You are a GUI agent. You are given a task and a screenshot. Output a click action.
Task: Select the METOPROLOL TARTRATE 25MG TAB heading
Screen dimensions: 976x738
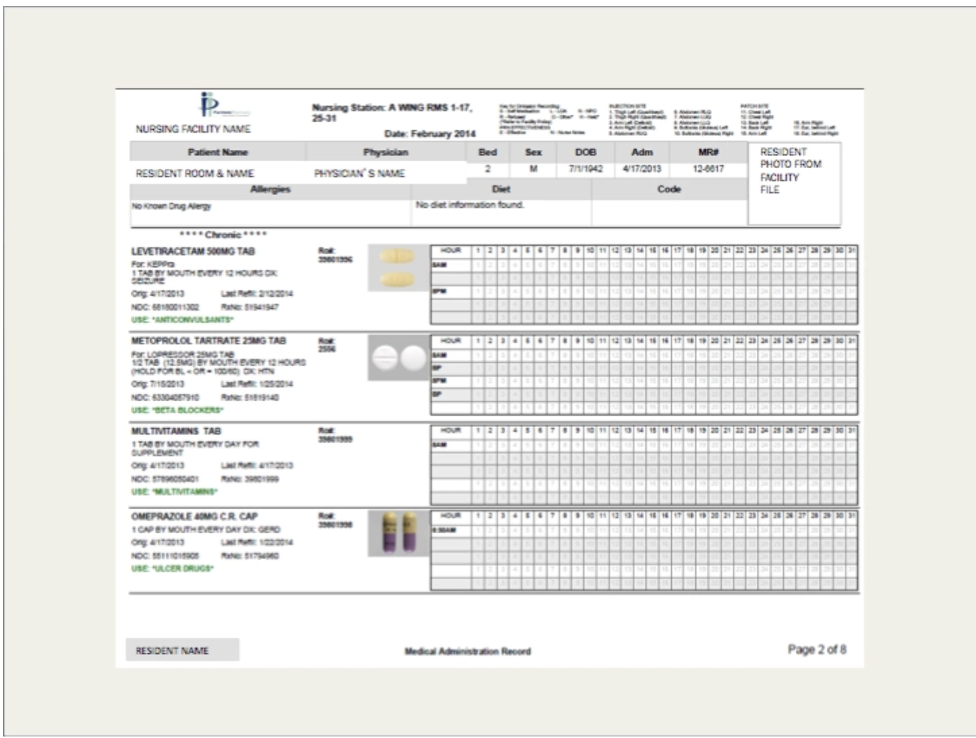click(208, 341)
